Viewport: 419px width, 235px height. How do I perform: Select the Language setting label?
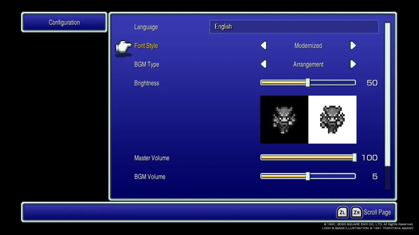click(x=146, y=27)
